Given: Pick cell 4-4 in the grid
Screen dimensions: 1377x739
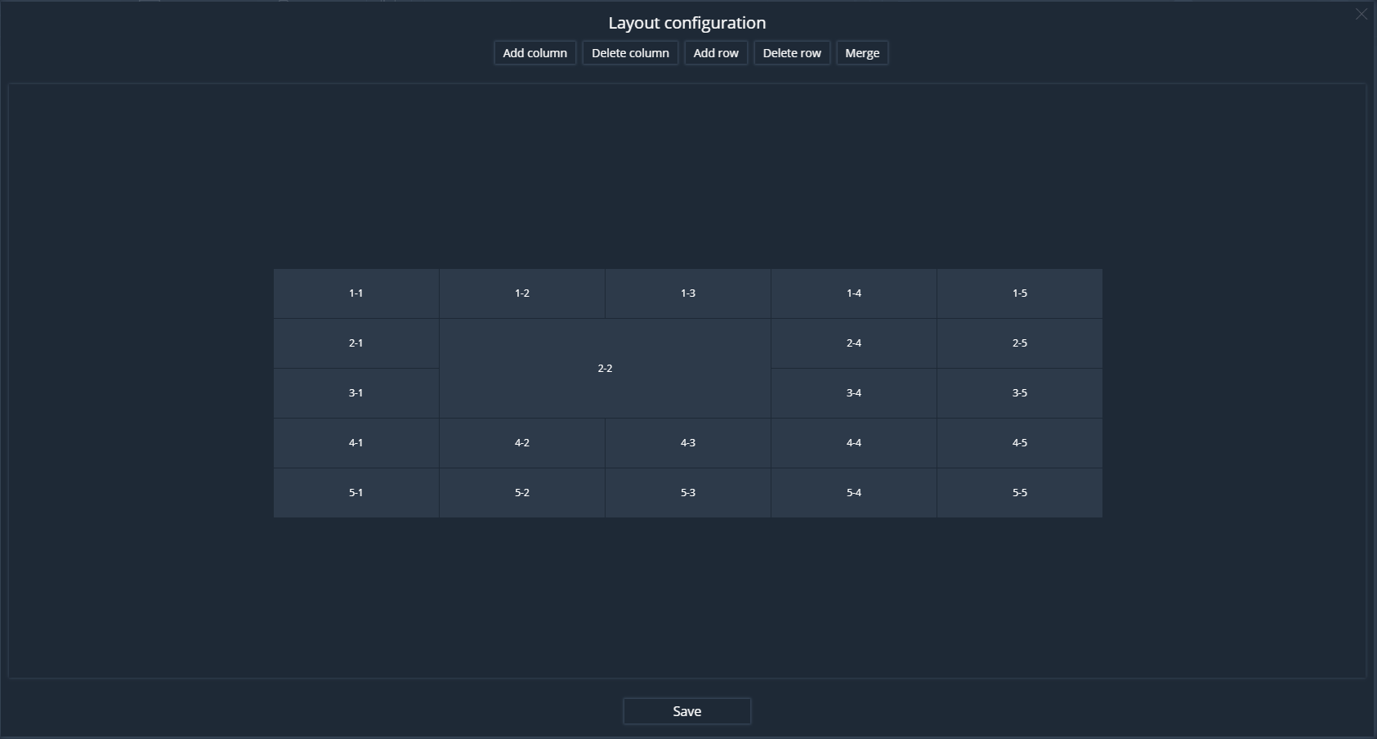Looking at the screenshot, I should (853, 443).
